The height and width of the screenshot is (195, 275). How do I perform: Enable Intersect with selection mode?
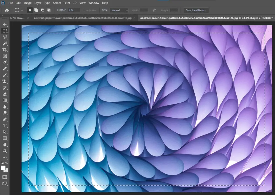pyautogui.click(x=49, y=10)
